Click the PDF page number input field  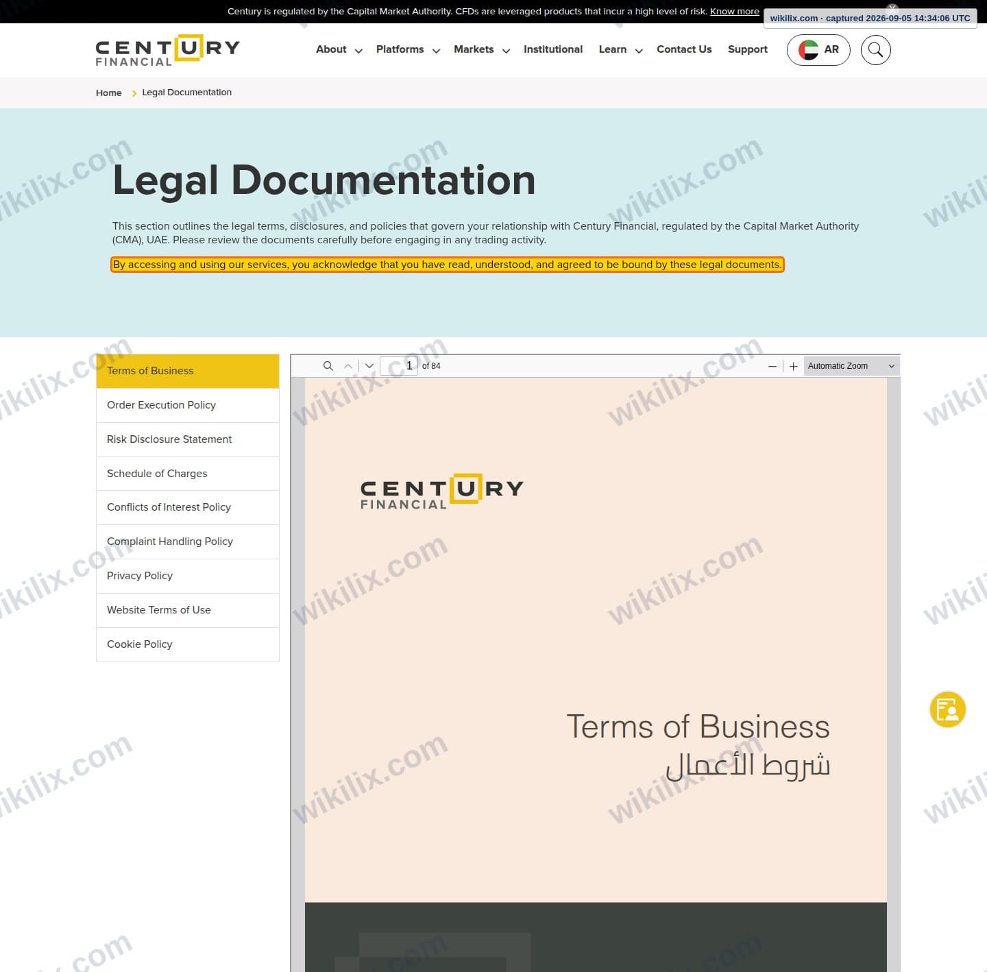(x=399, y=366)
